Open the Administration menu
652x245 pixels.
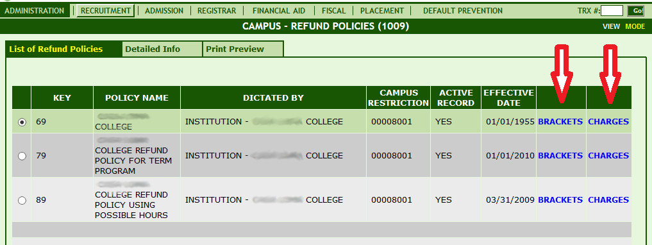[34, 11]
